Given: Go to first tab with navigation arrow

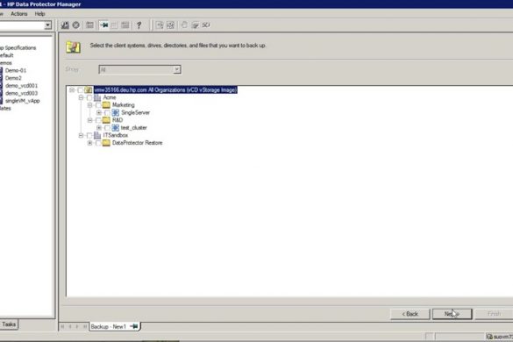Looking at the screenshot, I should click(62, 326).
